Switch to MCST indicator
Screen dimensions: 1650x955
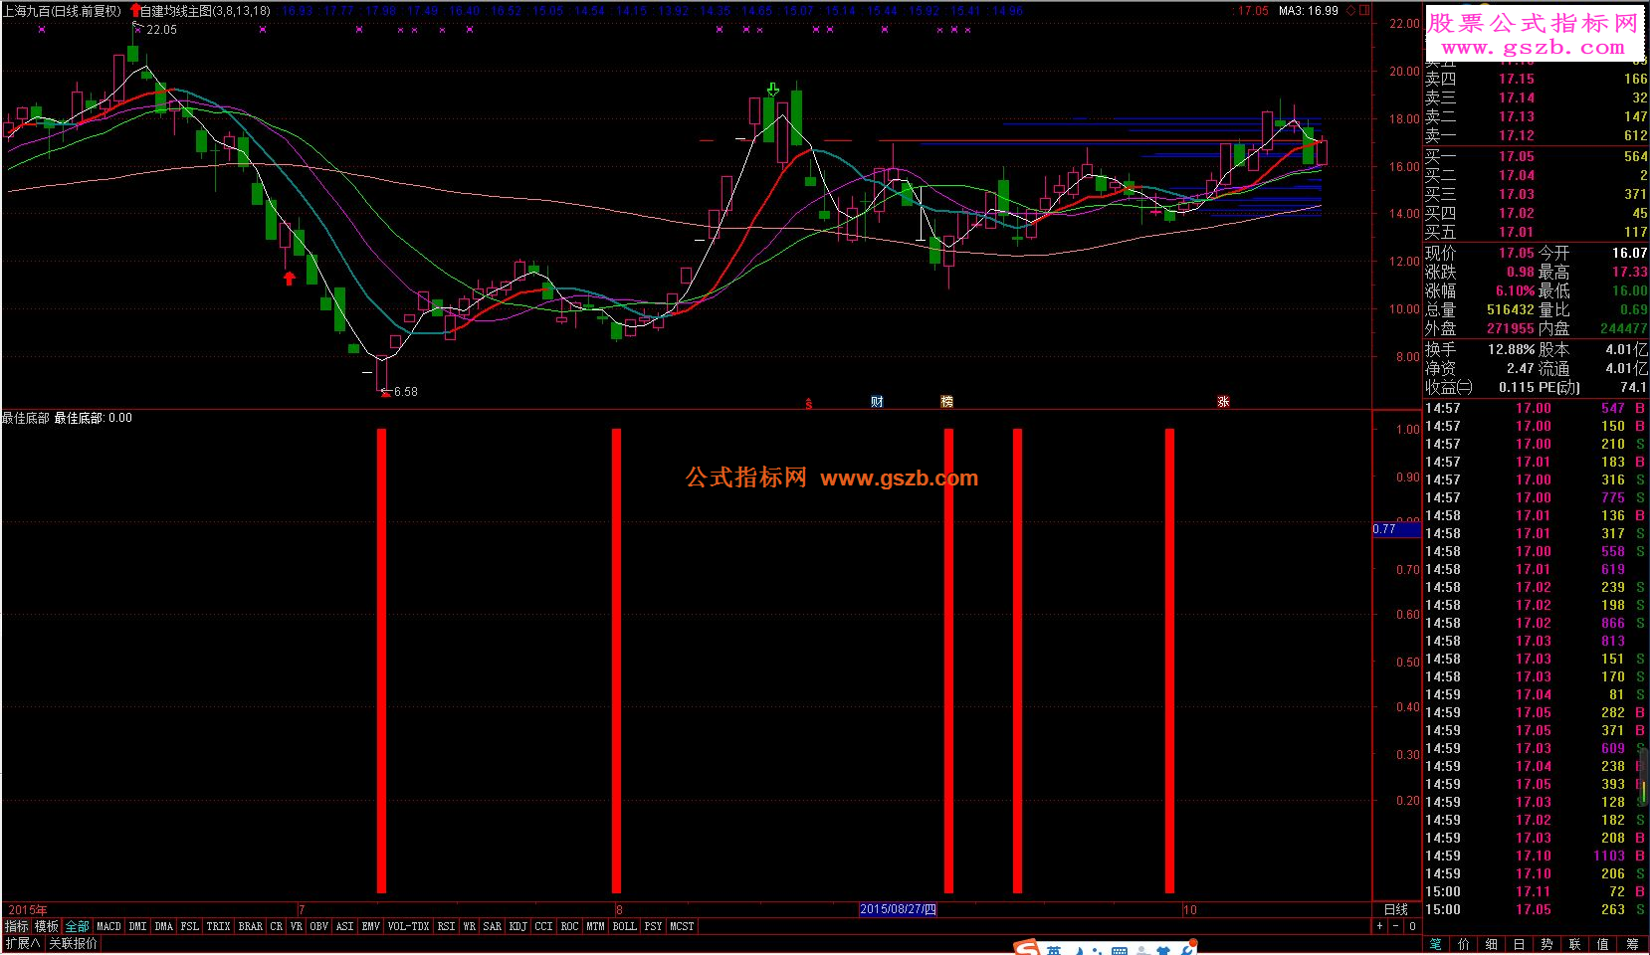[682, 926]
